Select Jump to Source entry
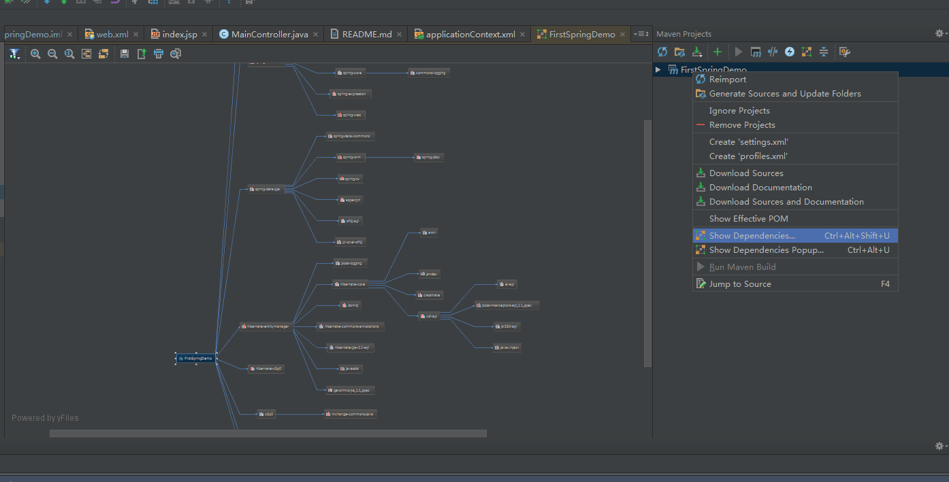949x482 pixels. (795, 283)
